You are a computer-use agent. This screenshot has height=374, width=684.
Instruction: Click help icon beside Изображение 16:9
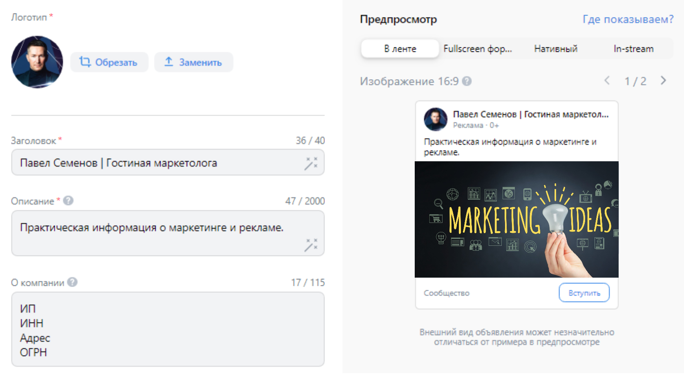pos(467,81)
